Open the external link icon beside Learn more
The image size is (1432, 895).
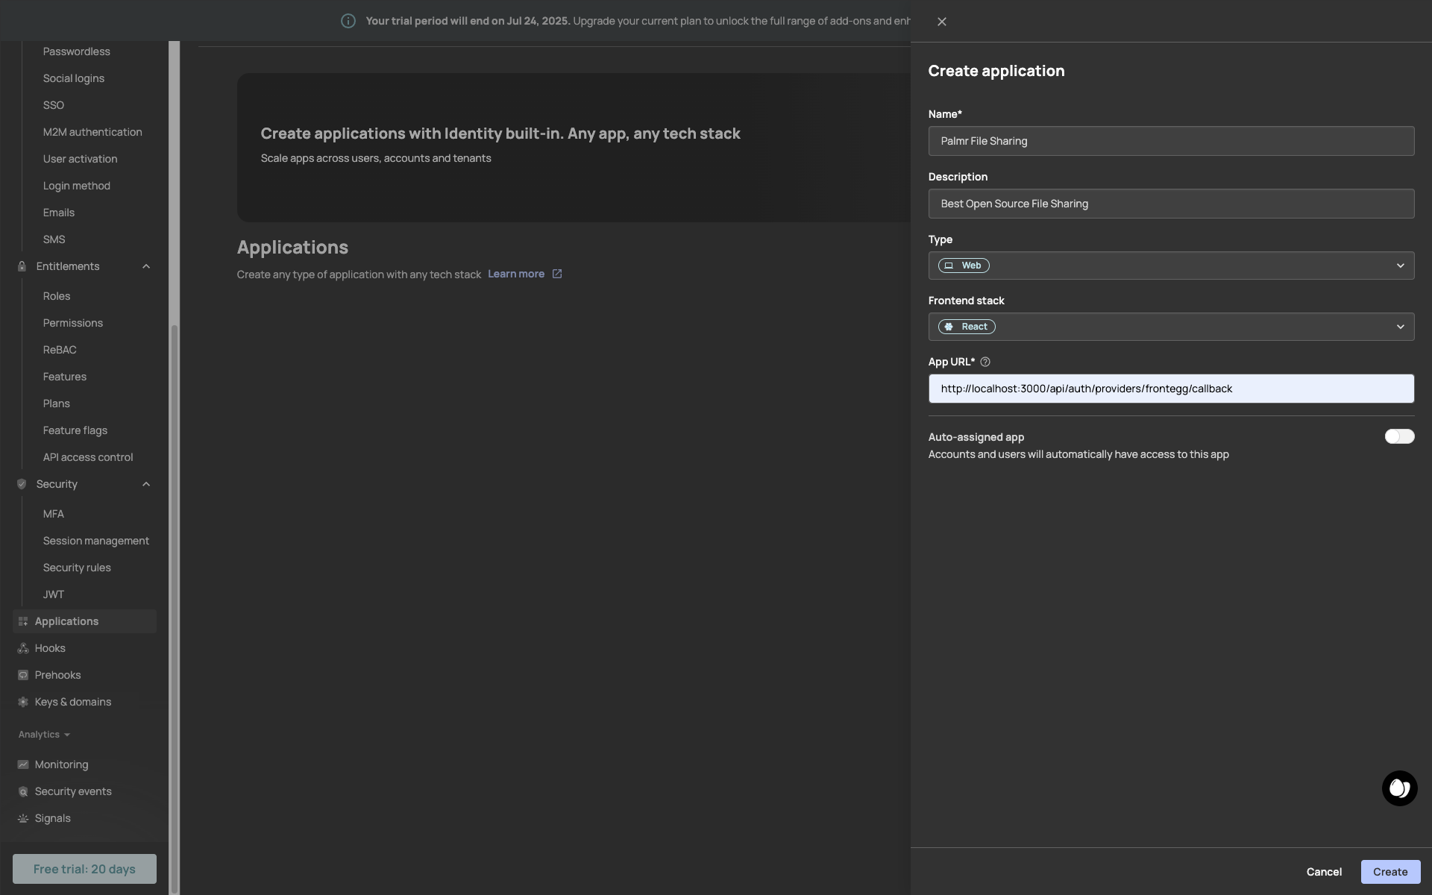557,274
